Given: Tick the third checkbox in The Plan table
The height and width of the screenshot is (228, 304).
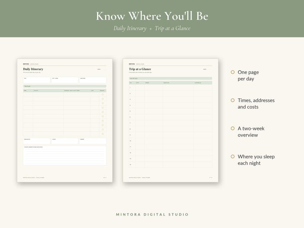Looking at the screenshot, I should [103, 103].
